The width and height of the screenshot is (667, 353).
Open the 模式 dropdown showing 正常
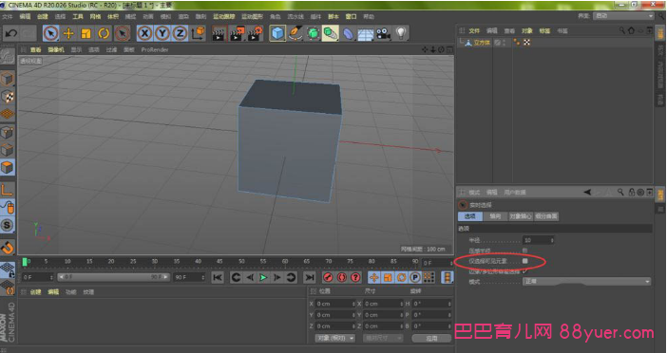pyautogui.click(x=586, y=281)
